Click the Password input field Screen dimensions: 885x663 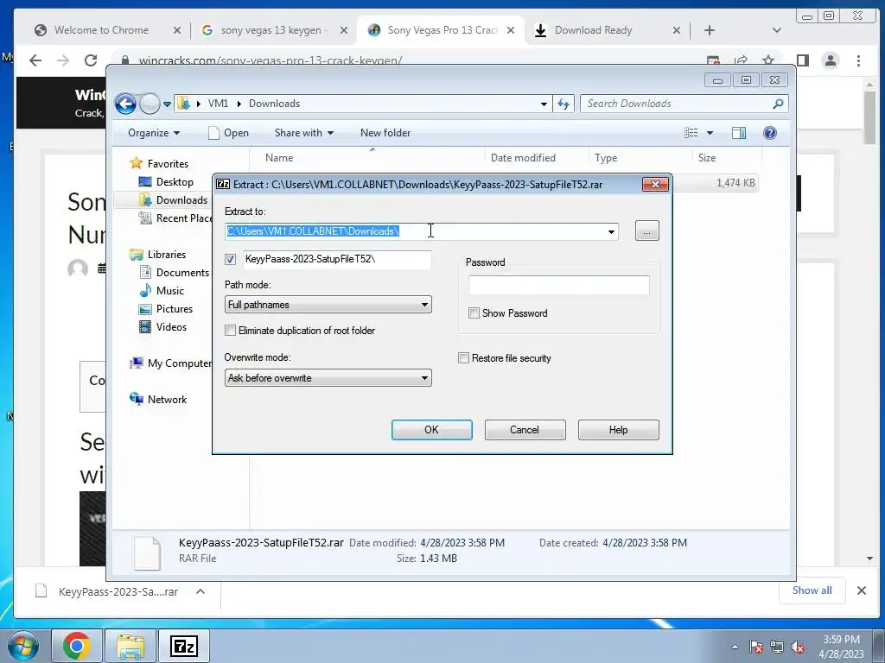(x=559, y=285)
